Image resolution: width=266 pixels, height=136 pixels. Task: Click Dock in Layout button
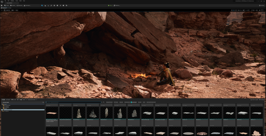(255, 100)
